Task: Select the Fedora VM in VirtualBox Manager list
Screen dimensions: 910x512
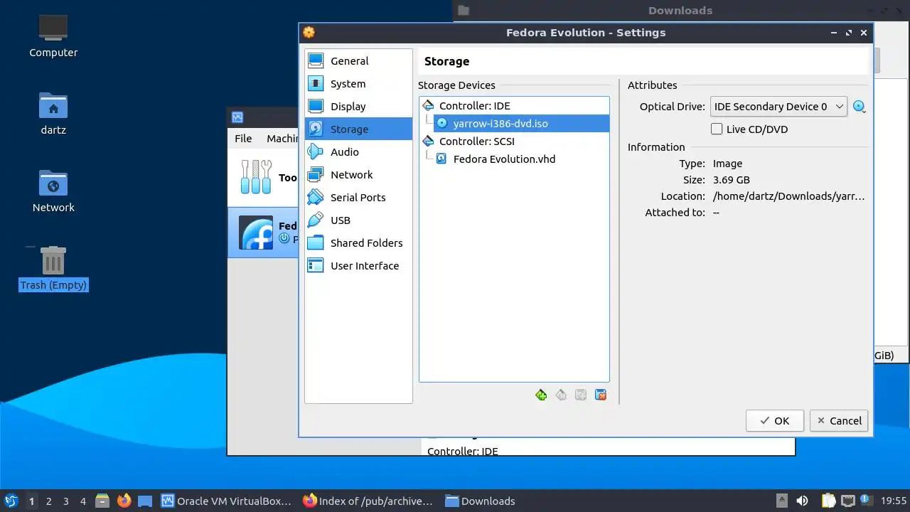Action: 263,233
